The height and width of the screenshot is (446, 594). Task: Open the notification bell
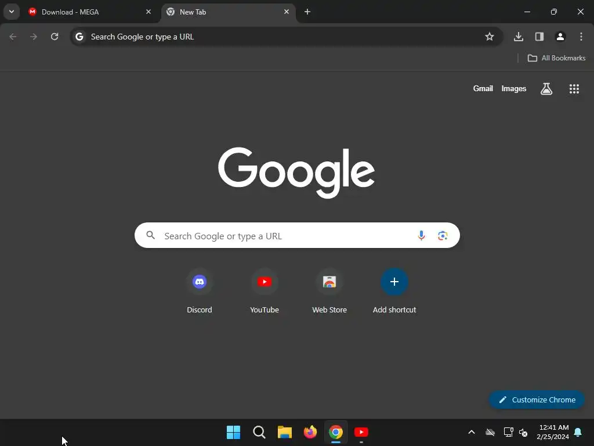pyautogui.click(x=578, y=432)
